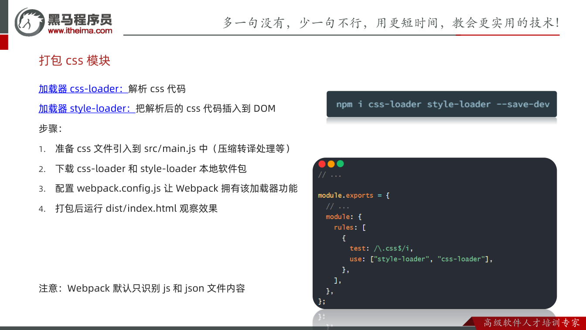Click the www.itheima.com website address
This screenshot has width=586, height=330.
point(80,31)
